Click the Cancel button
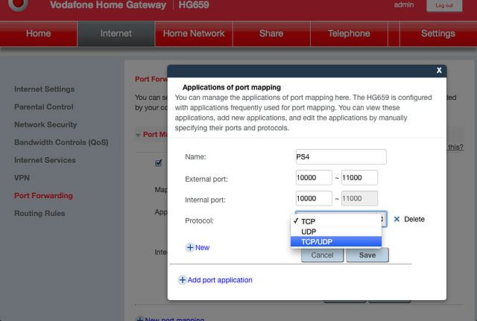This screenshot has height=321, width=477. pos(322,255)
